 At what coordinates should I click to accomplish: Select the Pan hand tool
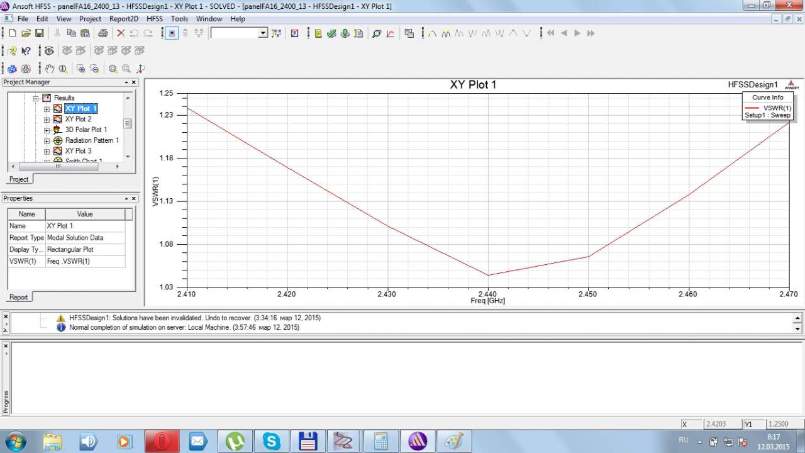click(x=49, y=69)
